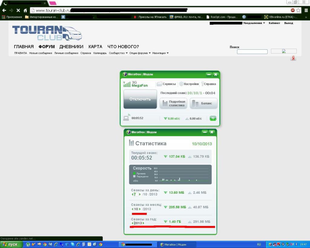Open the Импортированные bookmarks folder
The width and height of the screenshot is (310, 248).
[41, 17]
